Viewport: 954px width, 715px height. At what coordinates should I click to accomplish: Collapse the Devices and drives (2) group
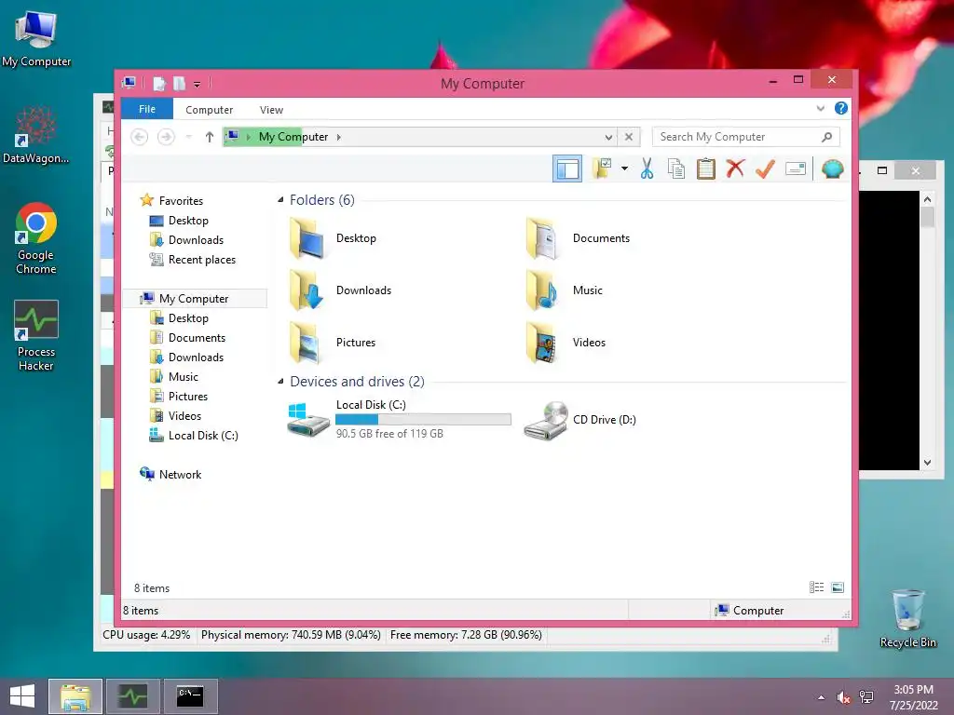click(x=280, y=381)
